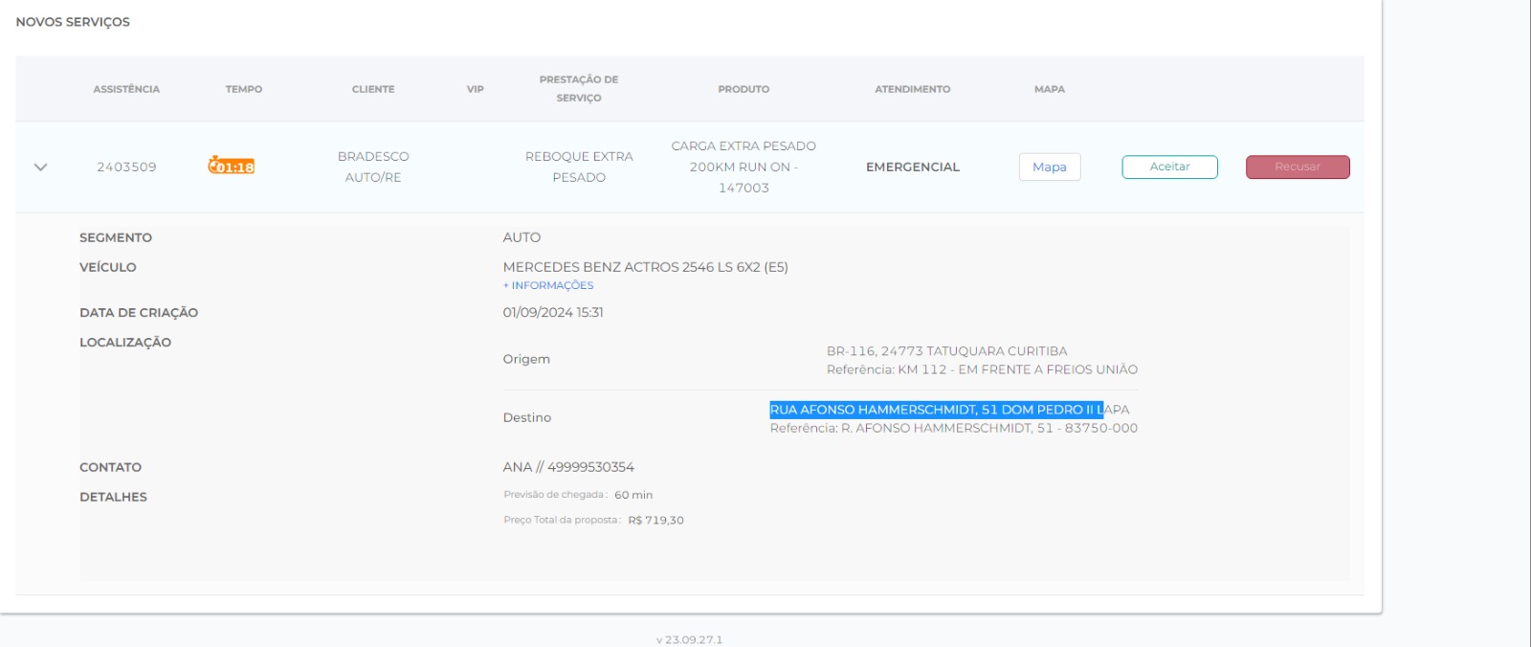This screenshot has width=1531, height=647.
Task: Click the origin reference KM 112 text
Action: click(983, 369)
